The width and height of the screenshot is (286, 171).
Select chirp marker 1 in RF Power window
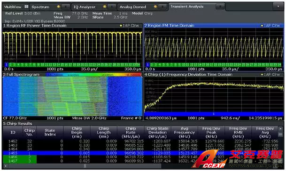(x=6, y=64)
